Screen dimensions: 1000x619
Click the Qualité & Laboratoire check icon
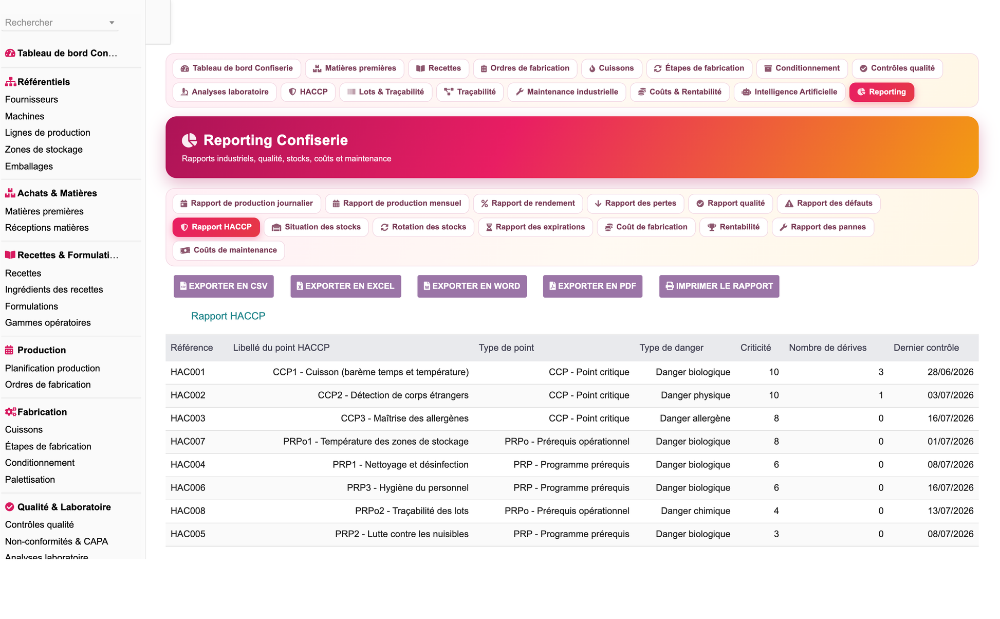9,507
